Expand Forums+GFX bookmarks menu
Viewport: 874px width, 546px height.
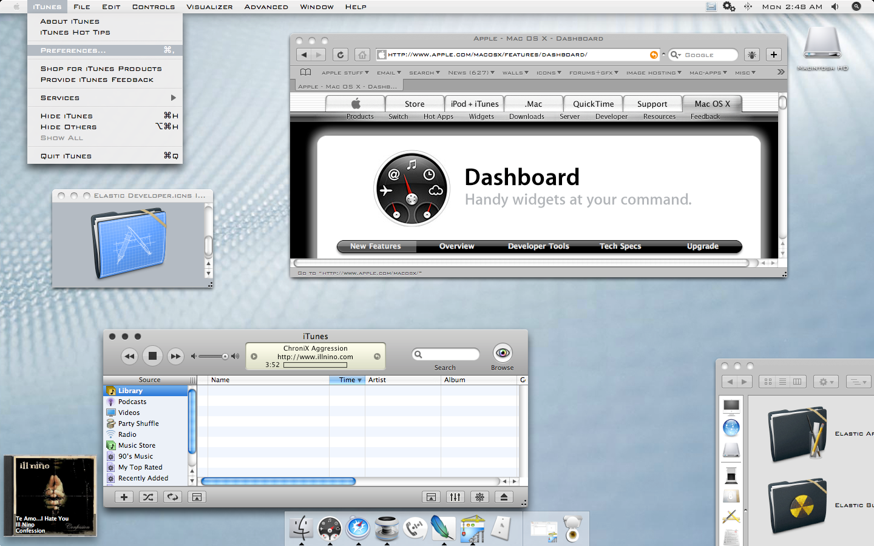(x=594, y=73)
